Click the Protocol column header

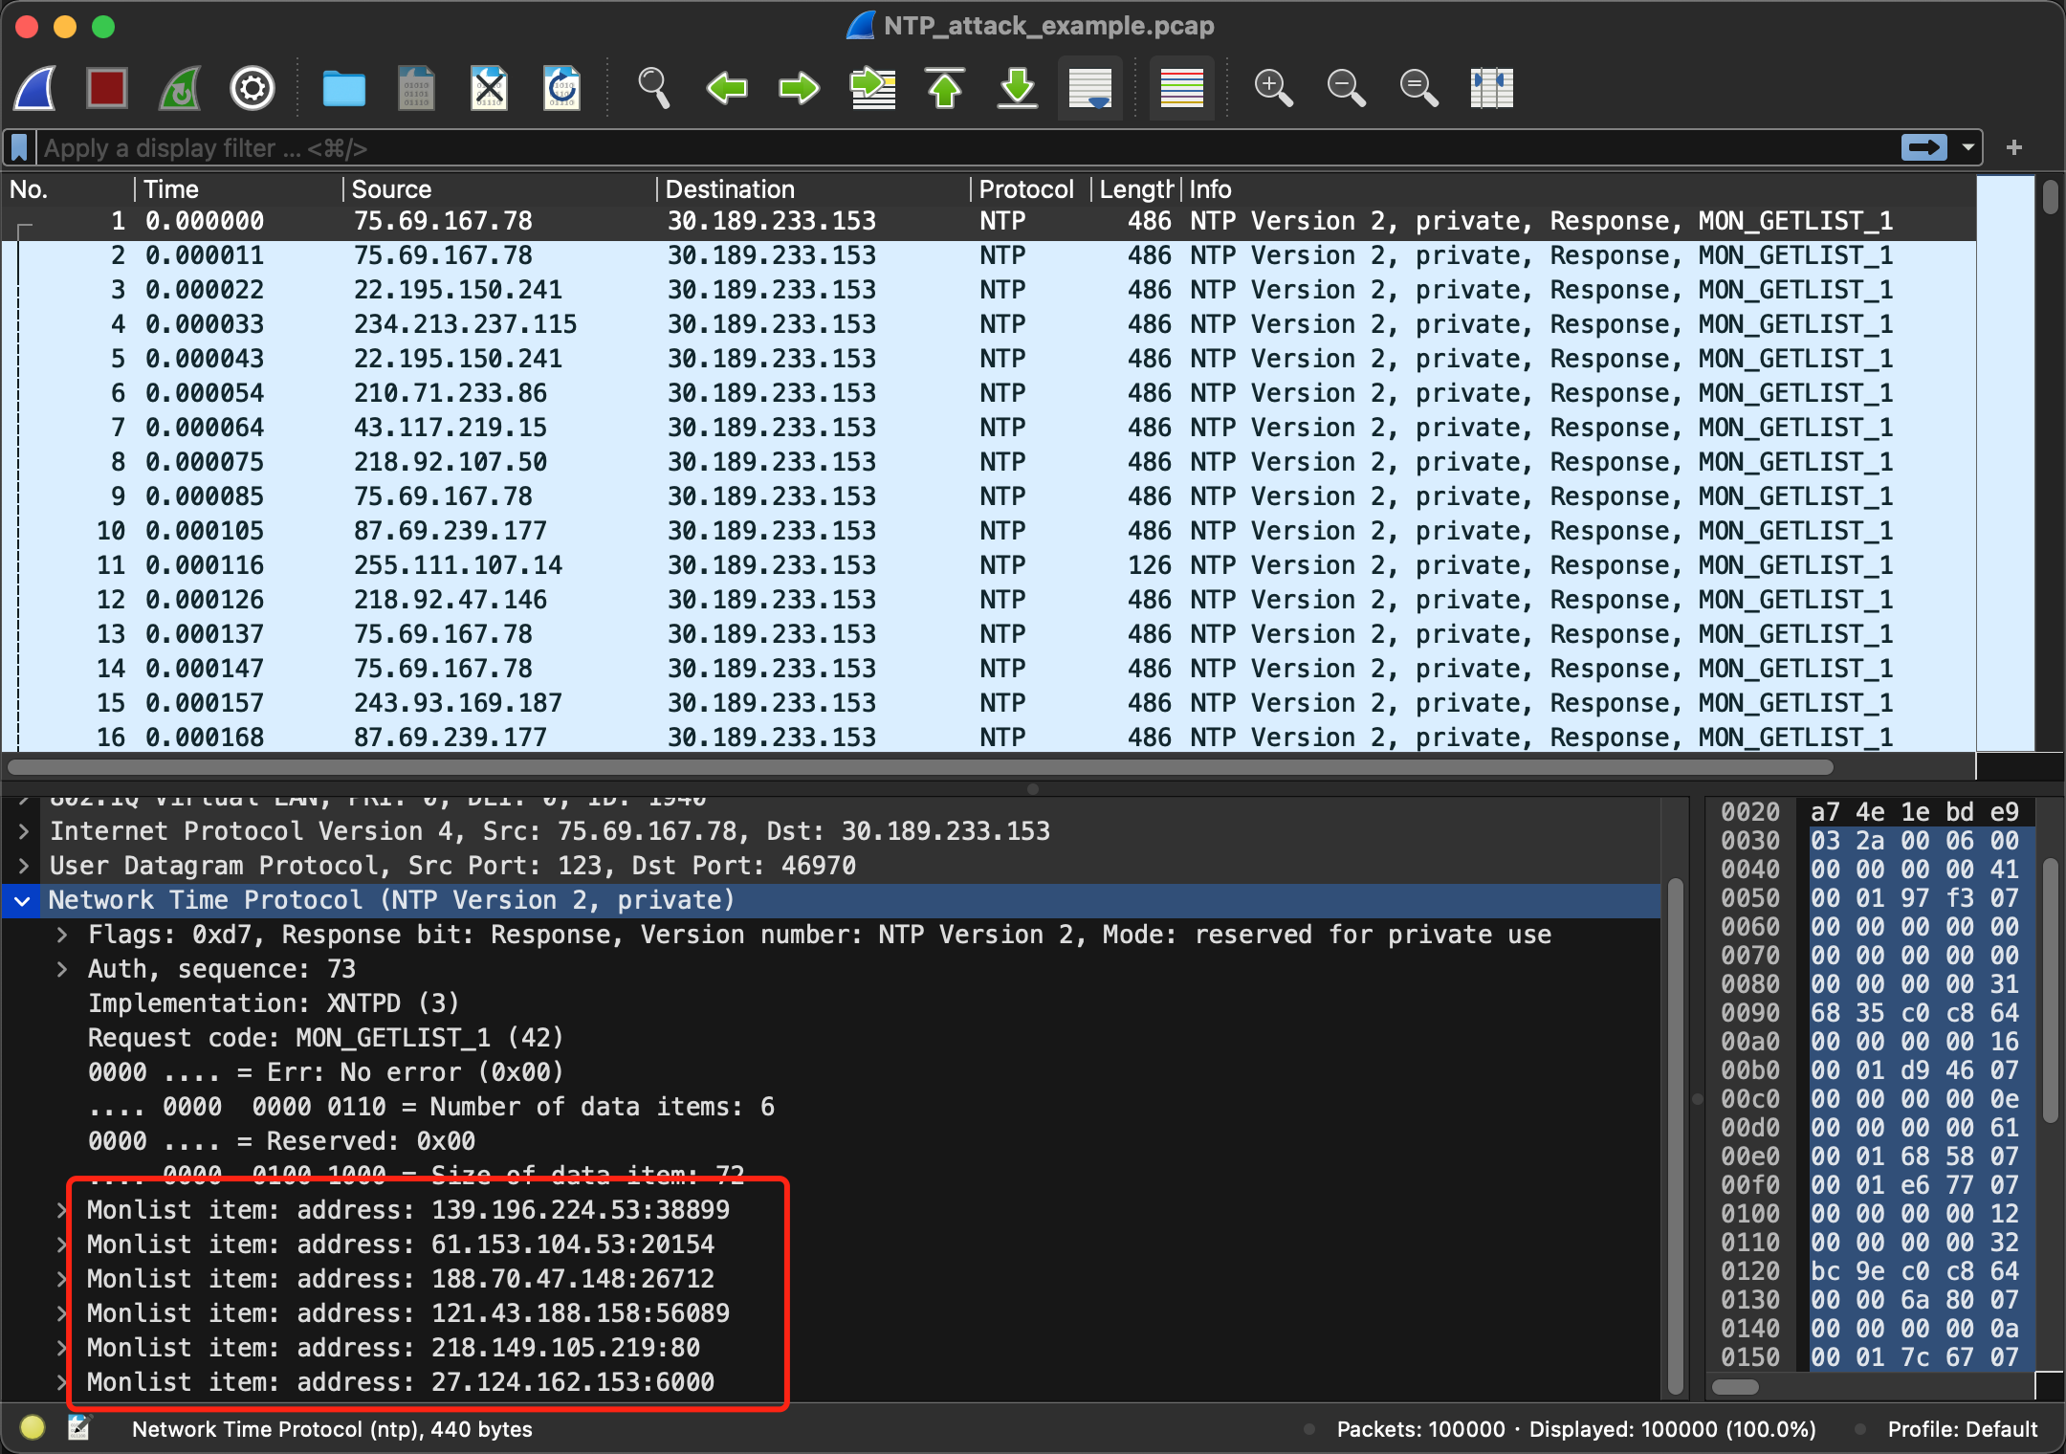click(1025, 189)
